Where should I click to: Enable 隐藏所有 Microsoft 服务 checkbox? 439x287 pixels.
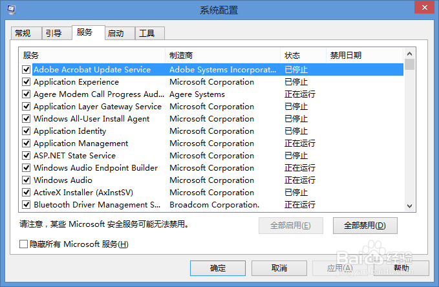(x=23, y=244)
